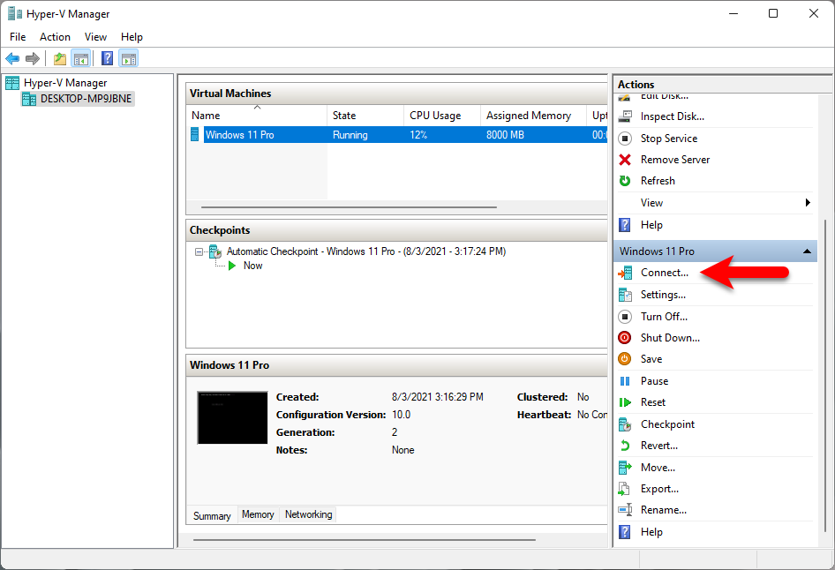Click the 12% CPU usage cell
The image size is (835, 570).
[418, 135]
